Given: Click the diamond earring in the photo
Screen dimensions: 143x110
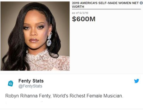Looking at the screenshot, I should point(50,39).
